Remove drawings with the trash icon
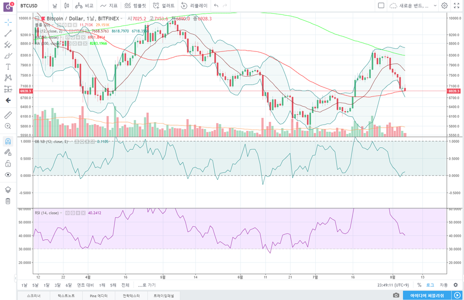Viewport: 464px width, 300px height. (x=8, y=201)
